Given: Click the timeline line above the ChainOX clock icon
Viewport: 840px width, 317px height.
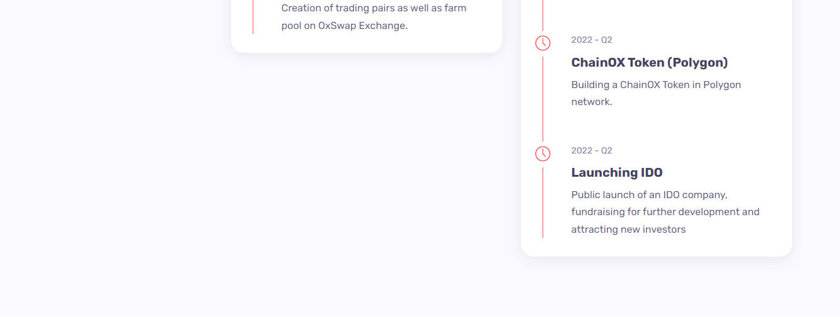Looking at the screenshot, I should [543, 15].
